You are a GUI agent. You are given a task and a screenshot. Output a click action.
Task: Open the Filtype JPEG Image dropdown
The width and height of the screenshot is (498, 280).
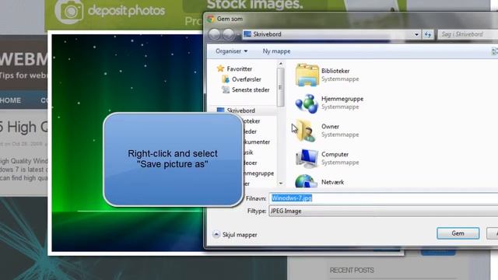point(384,211)
